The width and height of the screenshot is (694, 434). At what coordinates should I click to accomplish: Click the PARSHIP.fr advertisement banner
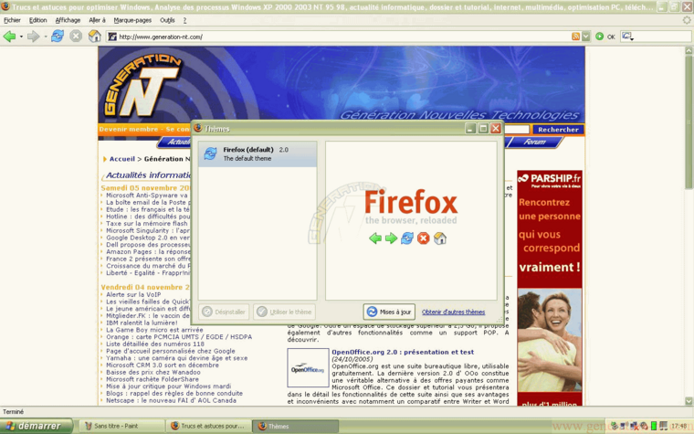(x=550, y=288)
